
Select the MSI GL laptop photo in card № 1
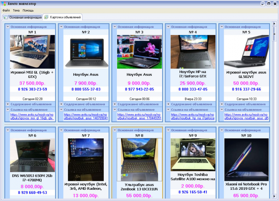click(32, 52)
